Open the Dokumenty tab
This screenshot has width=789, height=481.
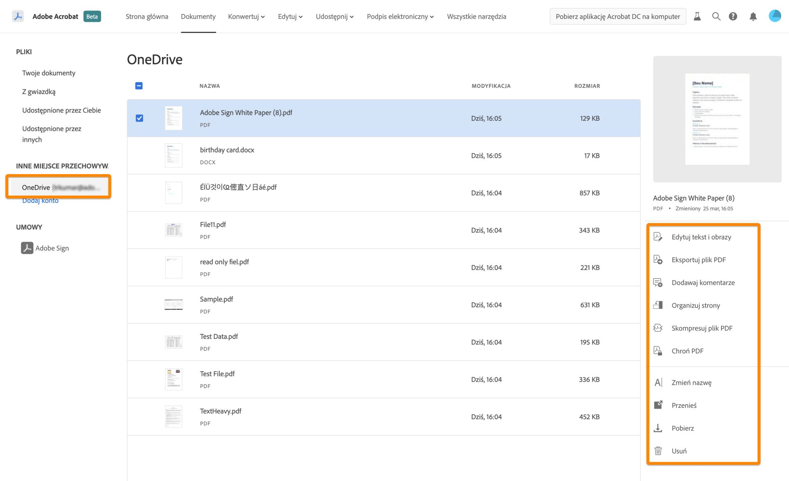pyautogui.click(x=198, y=16)
